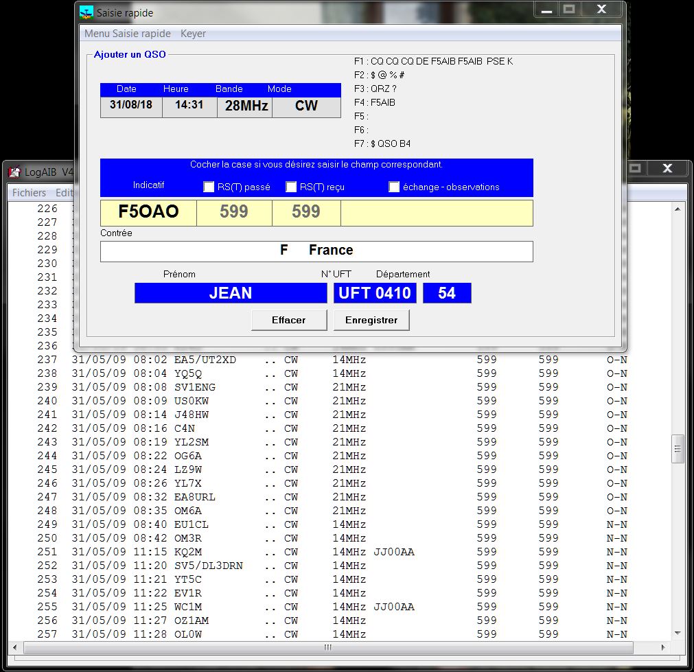This screenshot has width=694, height=672.
Task: Click the Indicatif field showing F5OAO
Action: [149, 213]
